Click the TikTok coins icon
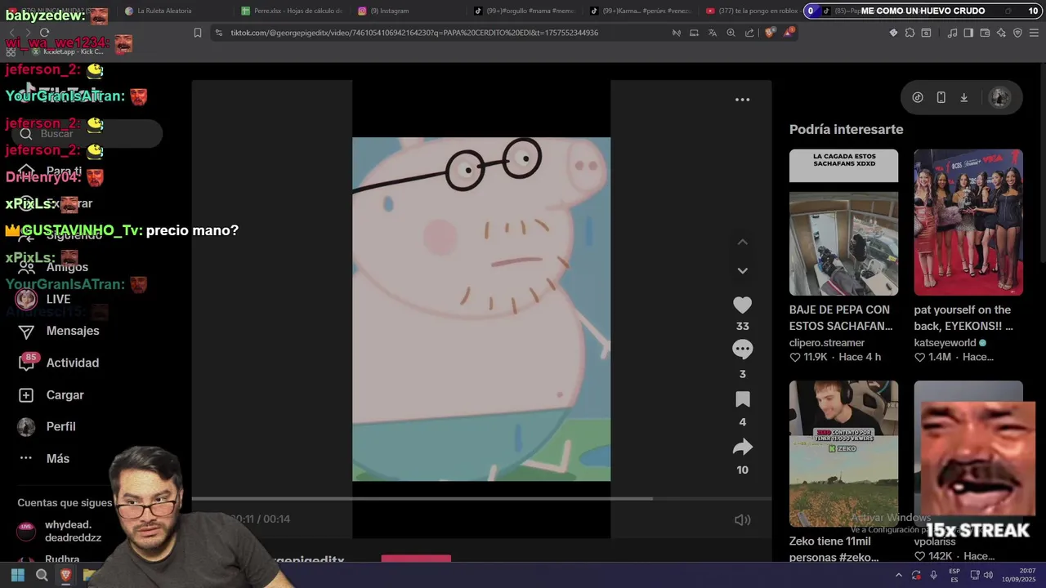The image size is (1046, 588). click(918, 97)
